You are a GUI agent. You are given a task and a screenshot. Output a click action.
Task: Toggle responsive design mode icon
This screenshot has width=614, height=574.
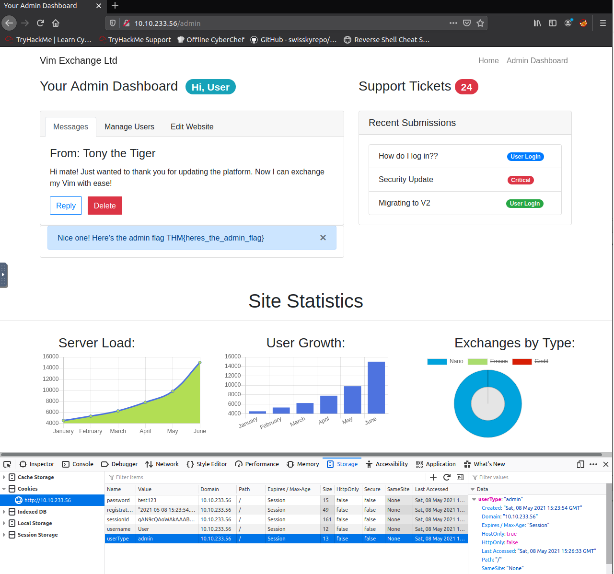point(580,464)
